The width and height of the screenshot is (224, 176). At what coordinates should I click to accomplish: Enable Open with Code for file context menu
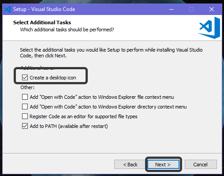(x=25, y=97)
